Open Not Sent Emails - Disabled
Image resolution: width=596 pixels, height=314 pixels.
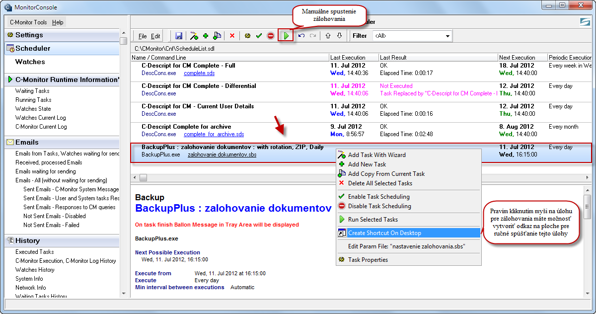[54, 216]
